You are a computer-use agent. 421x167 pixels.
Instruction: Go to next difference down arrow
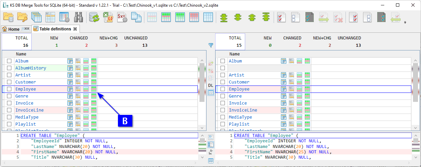(238, 17)
